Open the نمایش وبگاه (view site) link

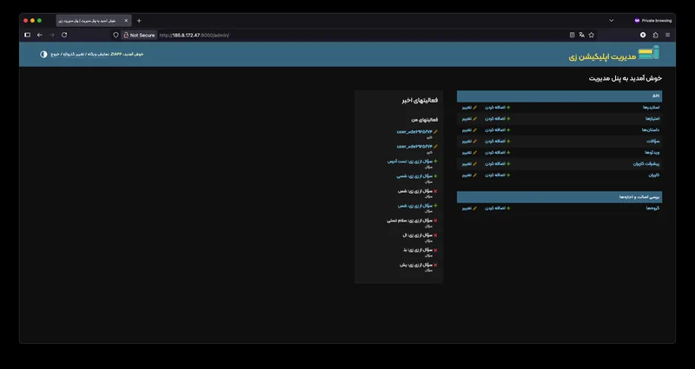(x=96, y=54)
